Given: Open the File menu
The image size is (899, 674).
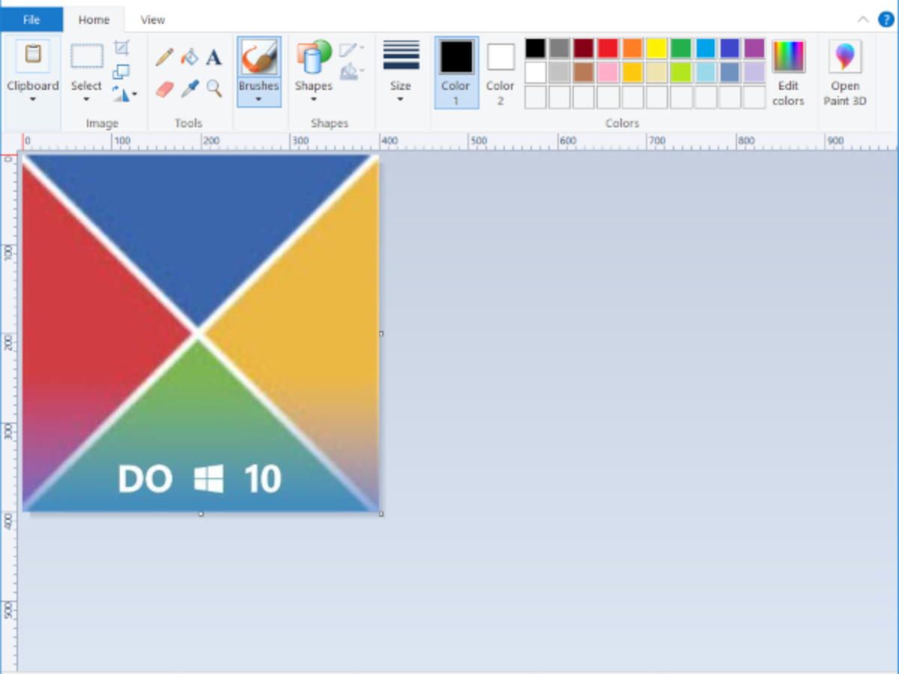Looking at the screenshot, I should (31, 20).
